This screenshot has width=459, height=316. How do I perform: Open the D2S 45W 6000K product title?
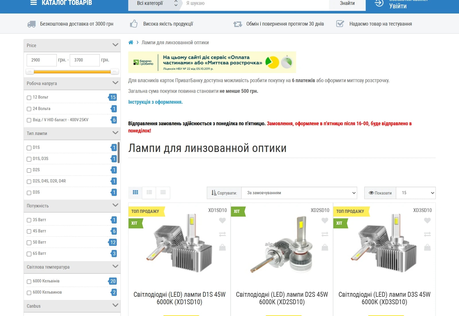coord(282,298)
